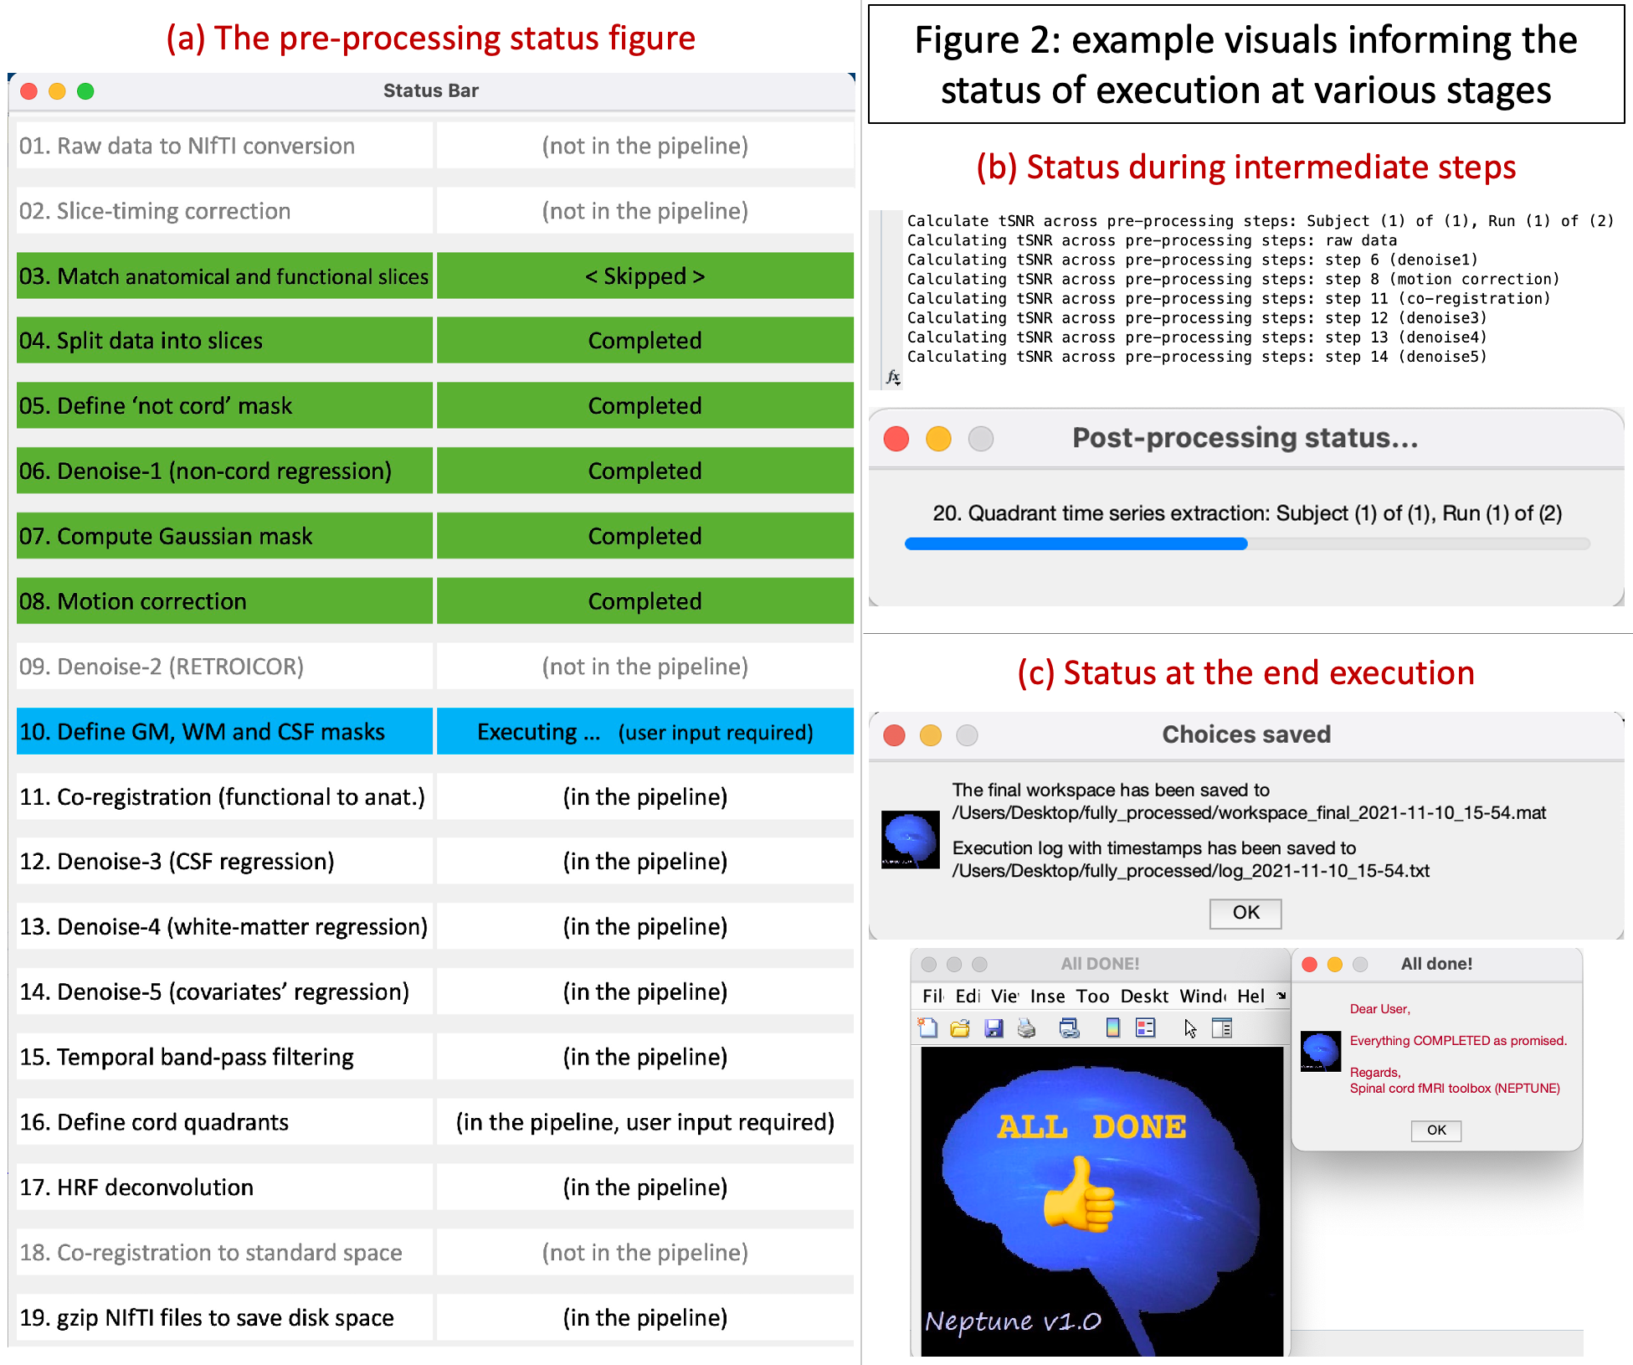Minimize the Status Bar window
Screen dimensions: 1633x1365
[57, 91]
